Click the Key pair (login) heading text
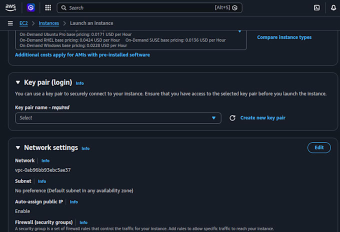Viewport: 340px width, 232px height. [48, 82]
